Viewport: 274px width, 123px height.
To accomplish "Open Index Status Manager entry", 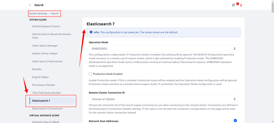I will pyautogui.click(x=45, y=46).
